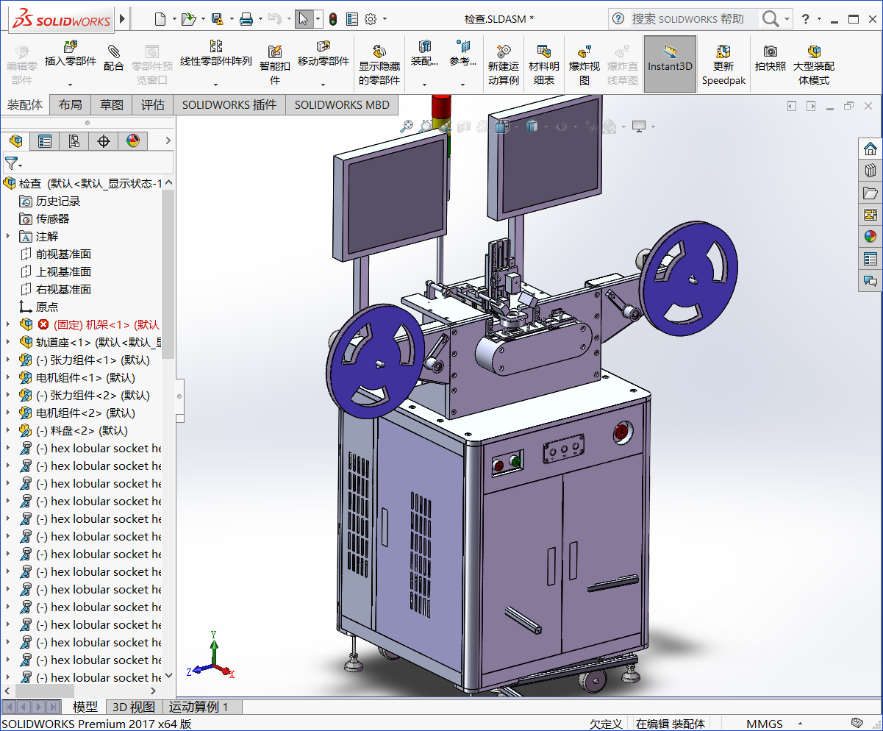
Task: Open the Options gear icon
Action: [x=371, y=19]
